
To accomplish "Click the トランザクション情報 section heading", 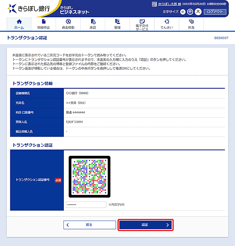I will point(33,84).
